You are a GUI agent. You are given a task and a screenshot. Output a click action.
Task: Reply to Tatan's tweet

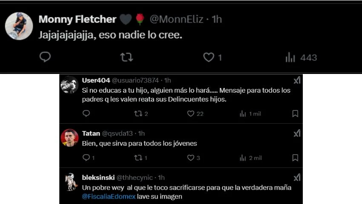tap(86, 158)
